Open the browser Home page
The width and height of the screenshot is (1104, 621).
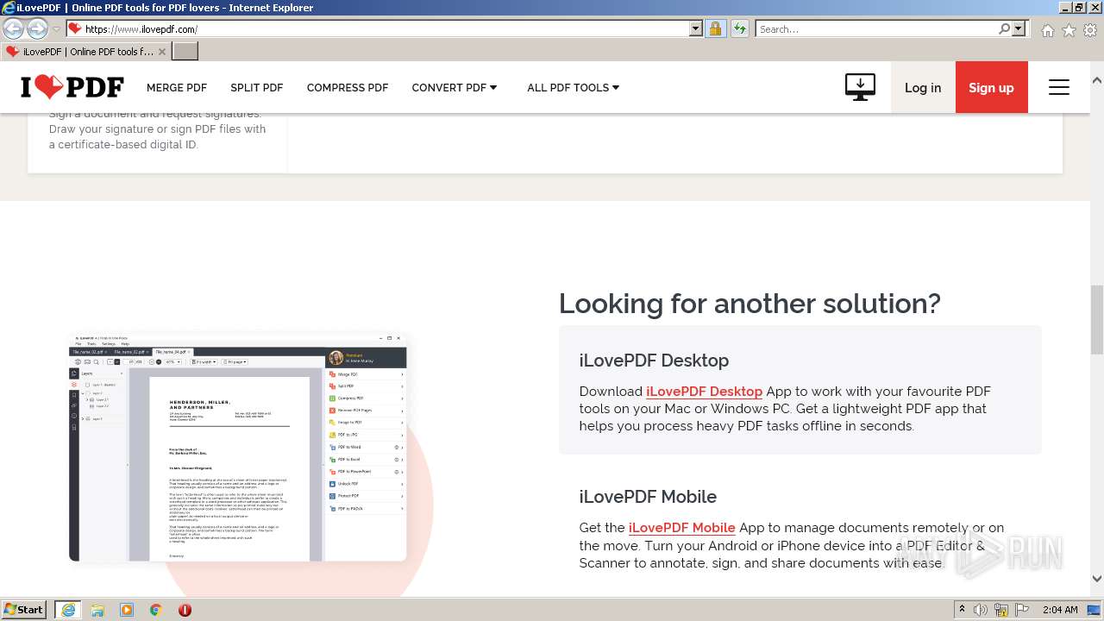[1047, 30]
